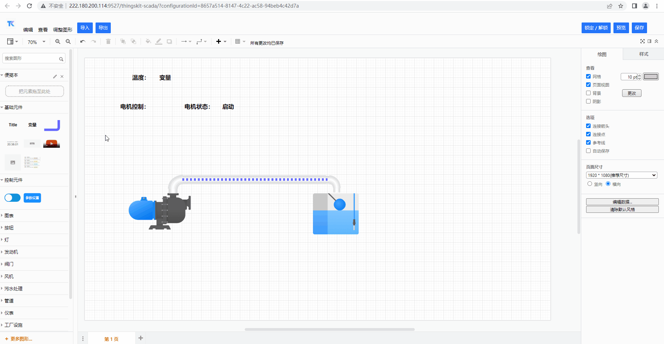
Task: Open the waypoint style dropdown
Action: (x=201, y=42)
